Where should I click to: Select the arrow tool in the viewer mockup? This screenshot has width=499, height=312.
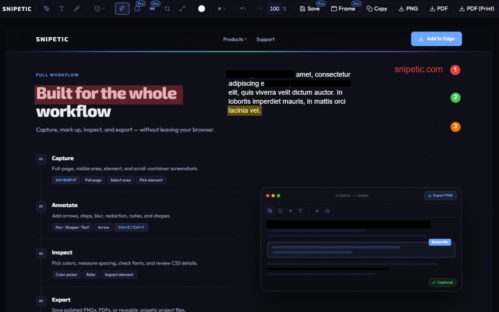pyautogui.click(x=290, y=211)
